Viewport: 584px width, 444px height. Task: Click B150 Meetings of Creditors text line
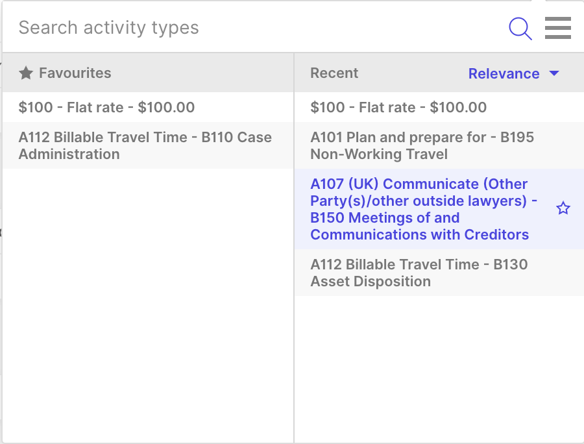[x=385, y=218]
